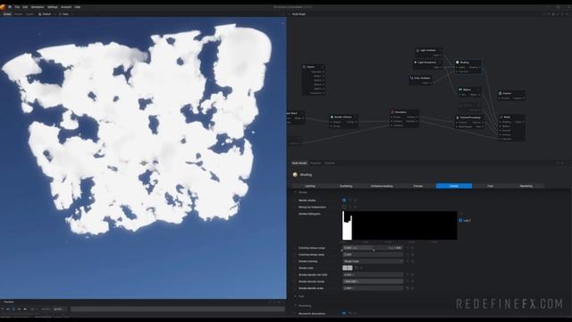Image resolution: width=572 pixels, height=322 pixels.
Task: Open the Edit menu
Action: (x=25, y=7)
